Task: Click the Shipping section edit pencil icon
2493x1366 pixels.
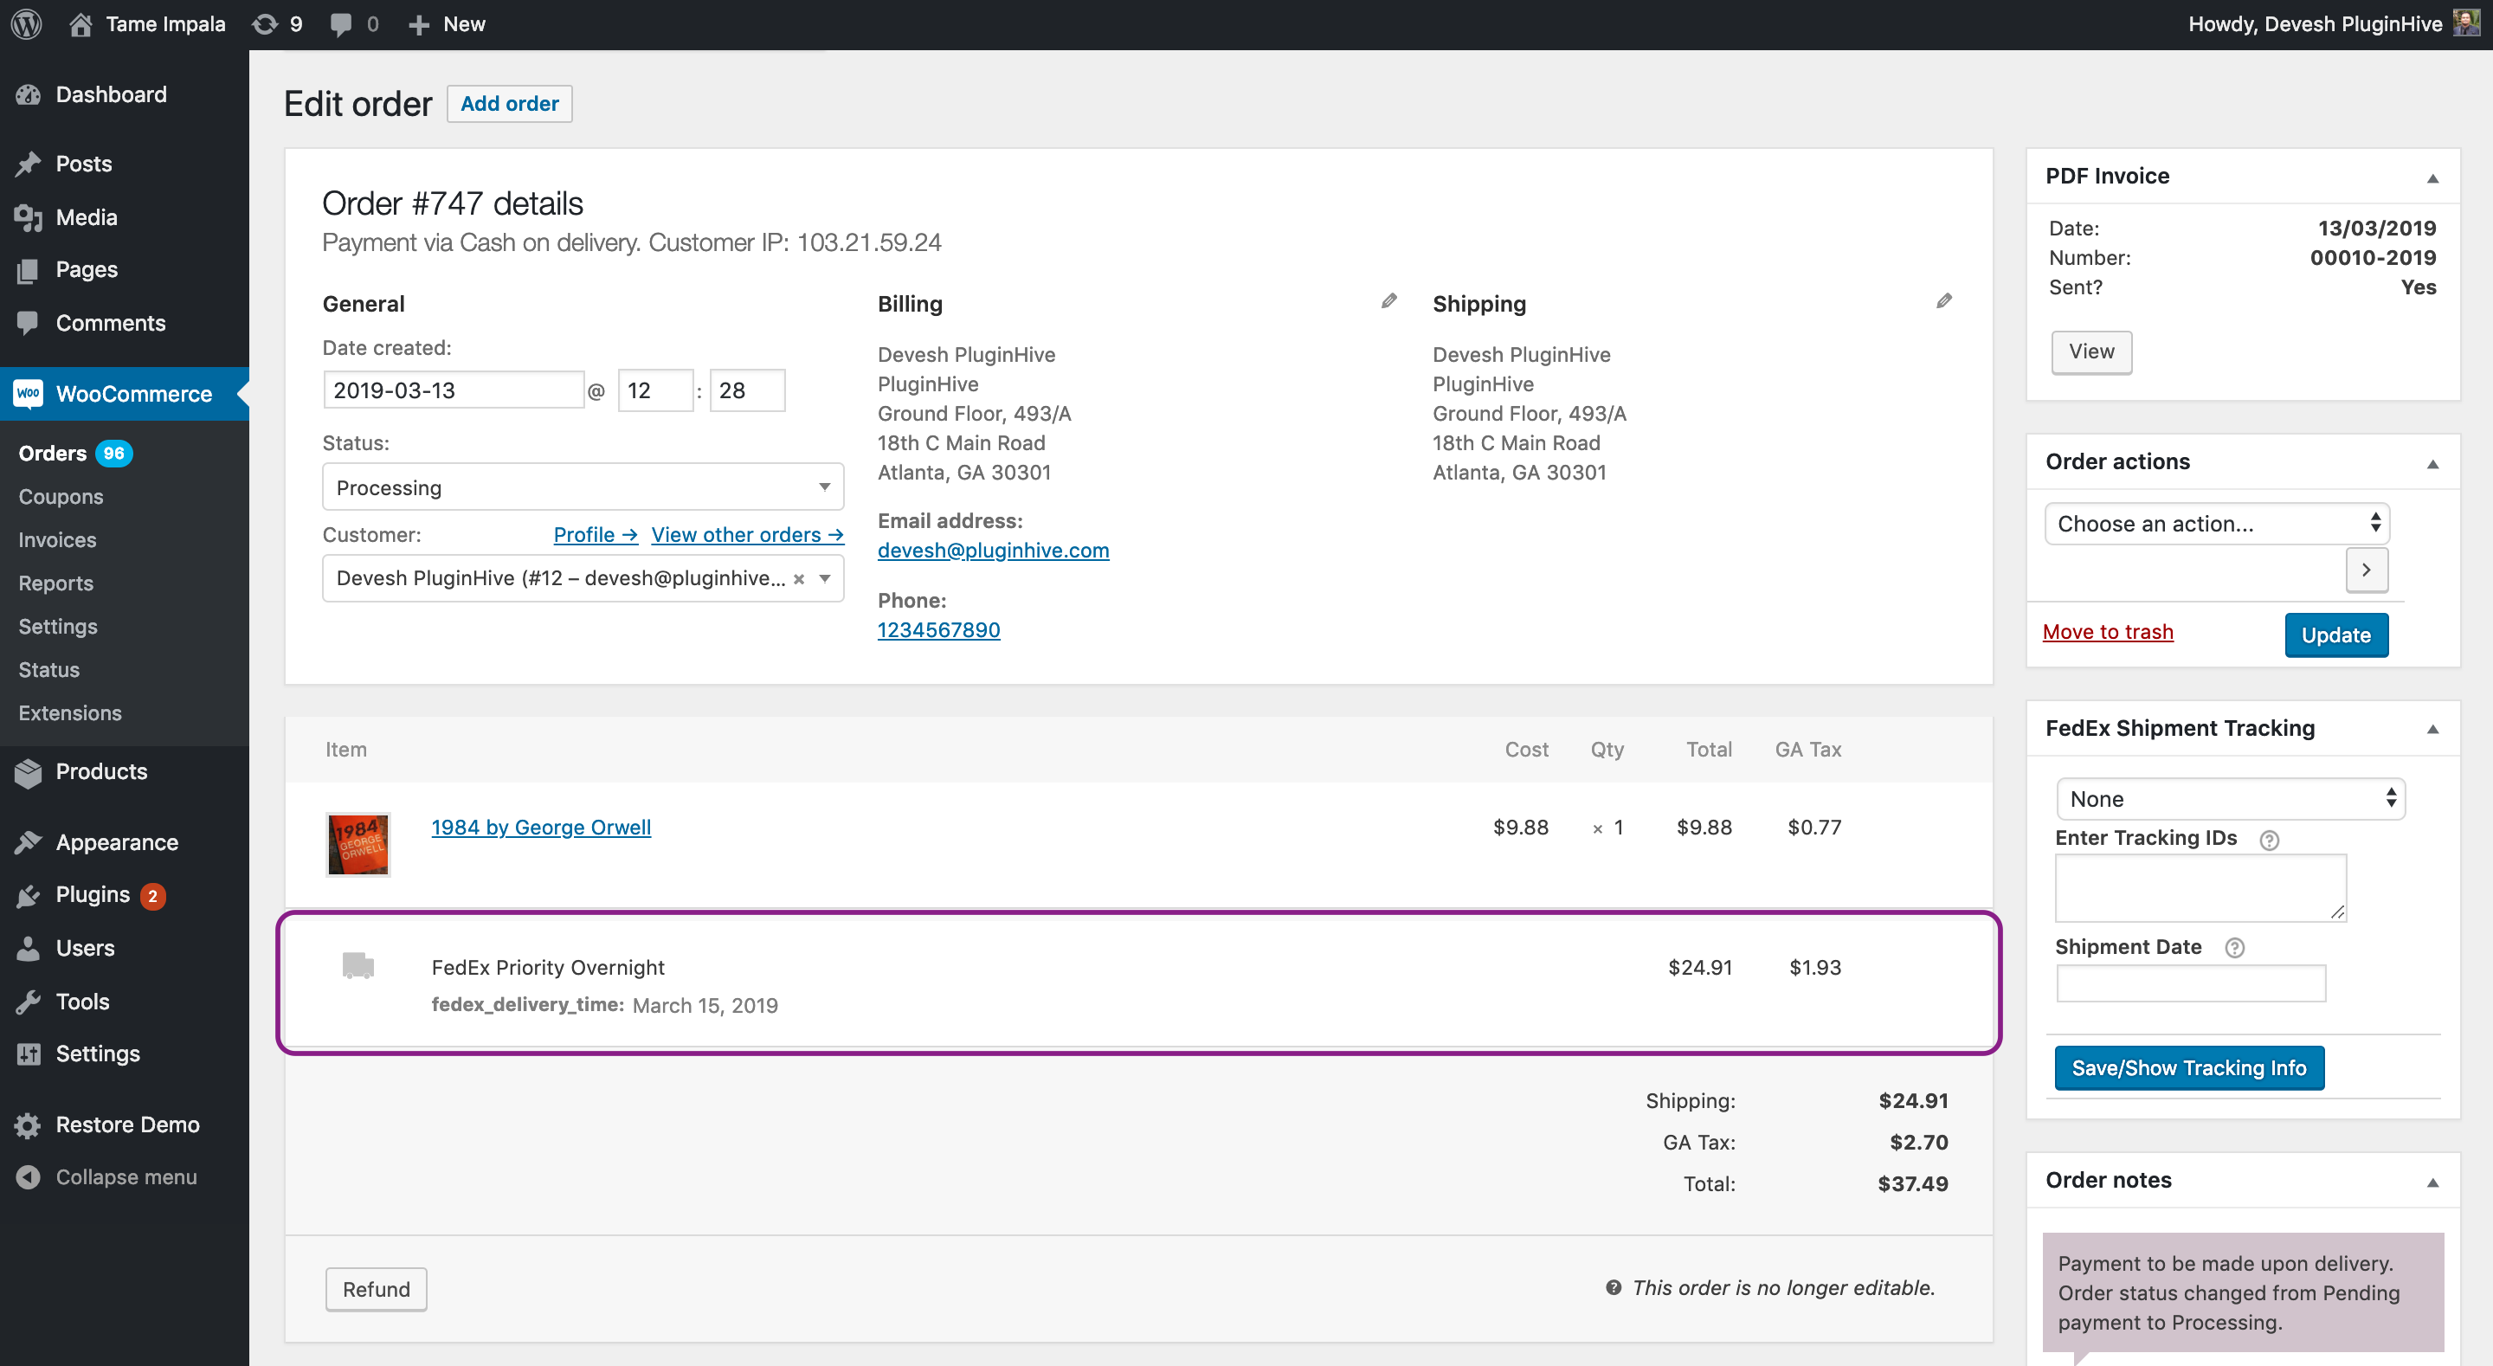Action: 1943,301
